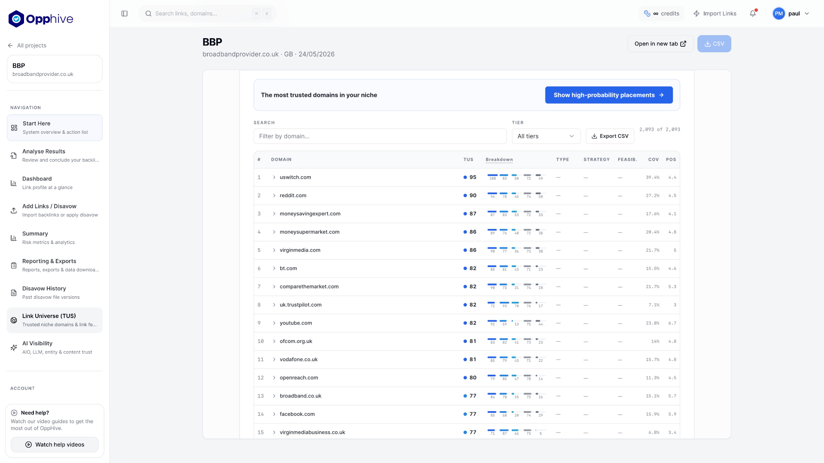Screen dimensions: 824x463
Task: Click the Dashboard chart icon
Action: click(x=14, y=183)
